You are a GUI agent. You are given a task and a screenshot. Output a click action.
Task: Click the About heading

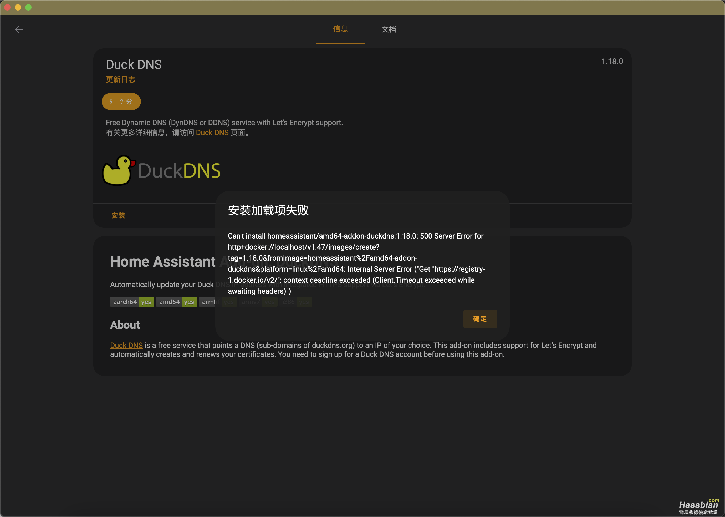point(125,325)
